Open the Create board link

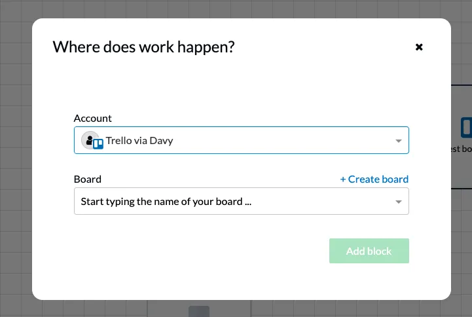coord(374,179)
